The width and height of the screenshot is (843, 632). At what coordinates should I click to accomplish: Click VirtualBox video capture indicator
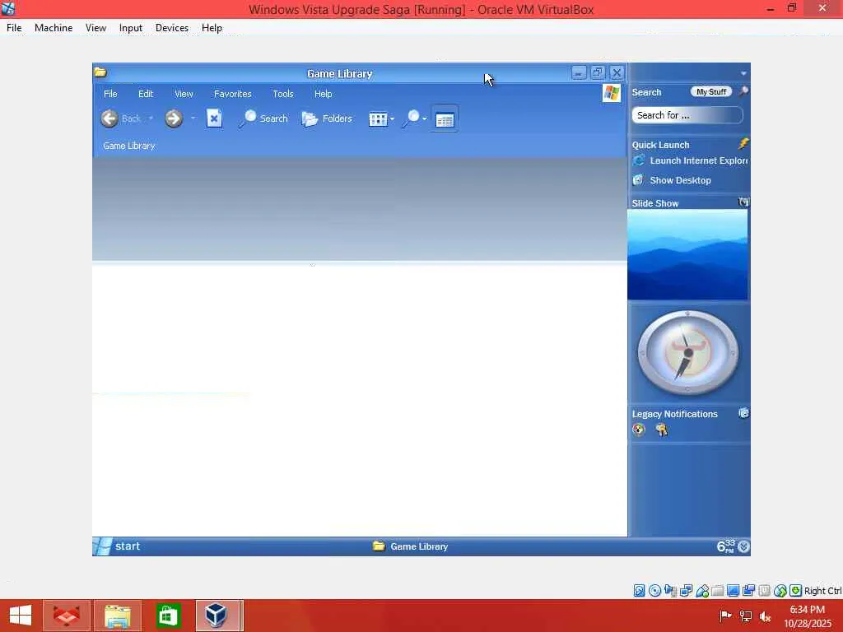(748, 591)
